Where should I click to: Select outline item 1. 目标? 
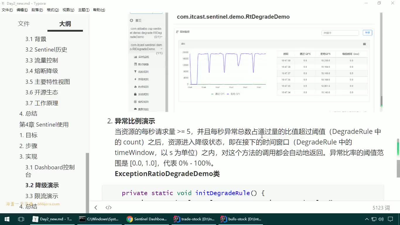coord(28,135)
